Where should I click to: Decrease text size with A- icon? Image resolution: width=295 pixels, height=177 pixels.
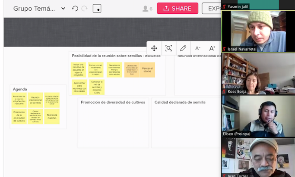198,48
